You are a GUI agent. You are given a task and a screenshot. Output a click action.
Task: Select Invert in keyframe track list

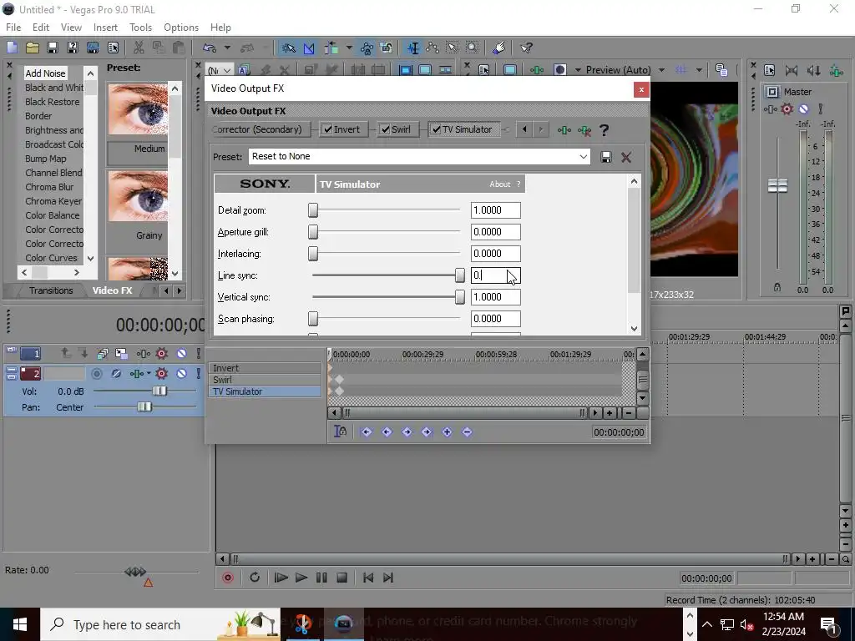tap(265, 368)
